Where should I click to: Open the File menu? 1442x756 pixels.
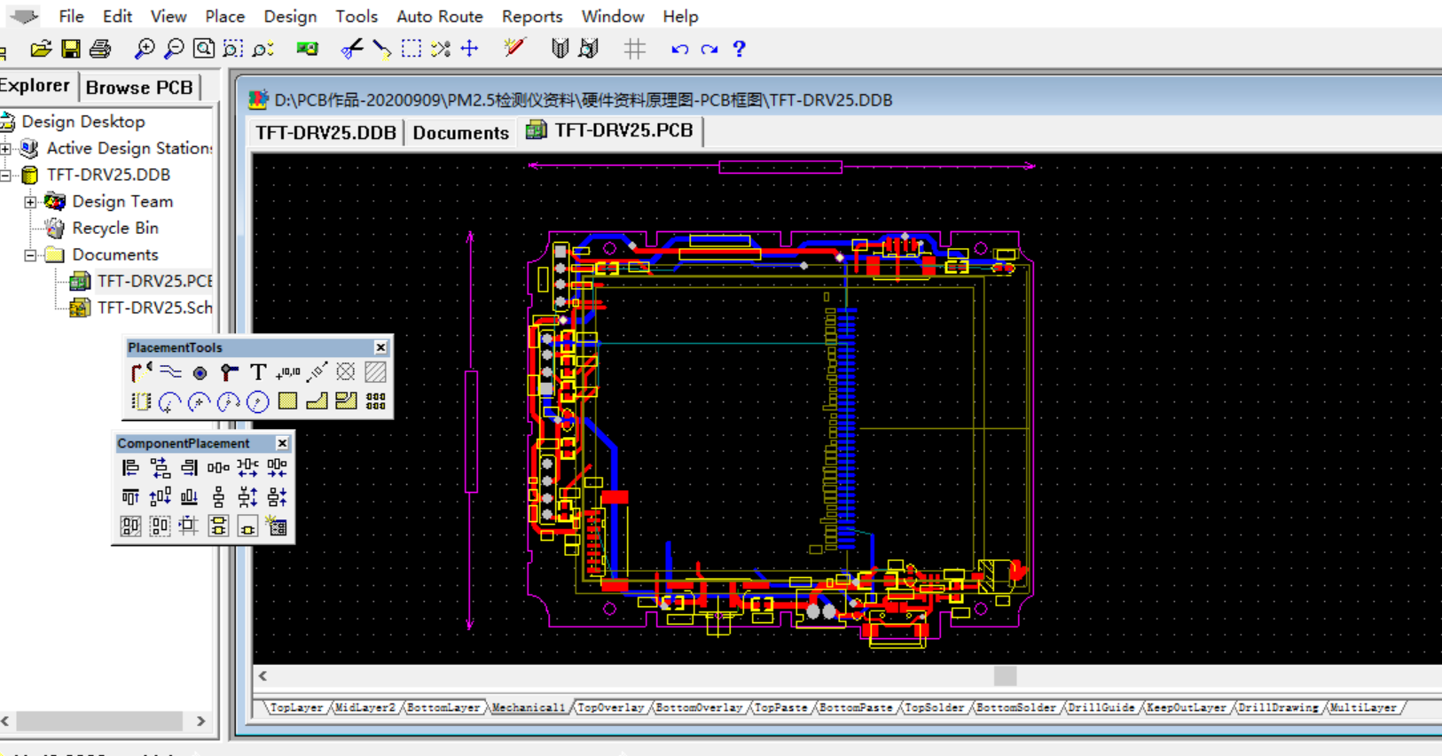(x=71, y=16)
